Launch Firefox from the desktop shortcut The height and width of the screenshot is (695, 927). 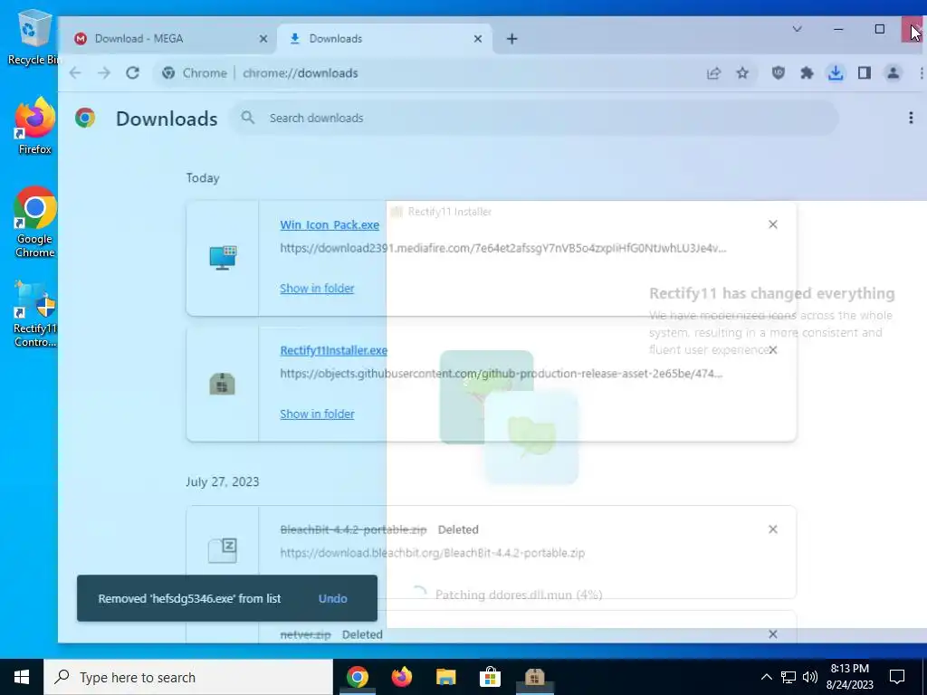[x=34, y=126]
